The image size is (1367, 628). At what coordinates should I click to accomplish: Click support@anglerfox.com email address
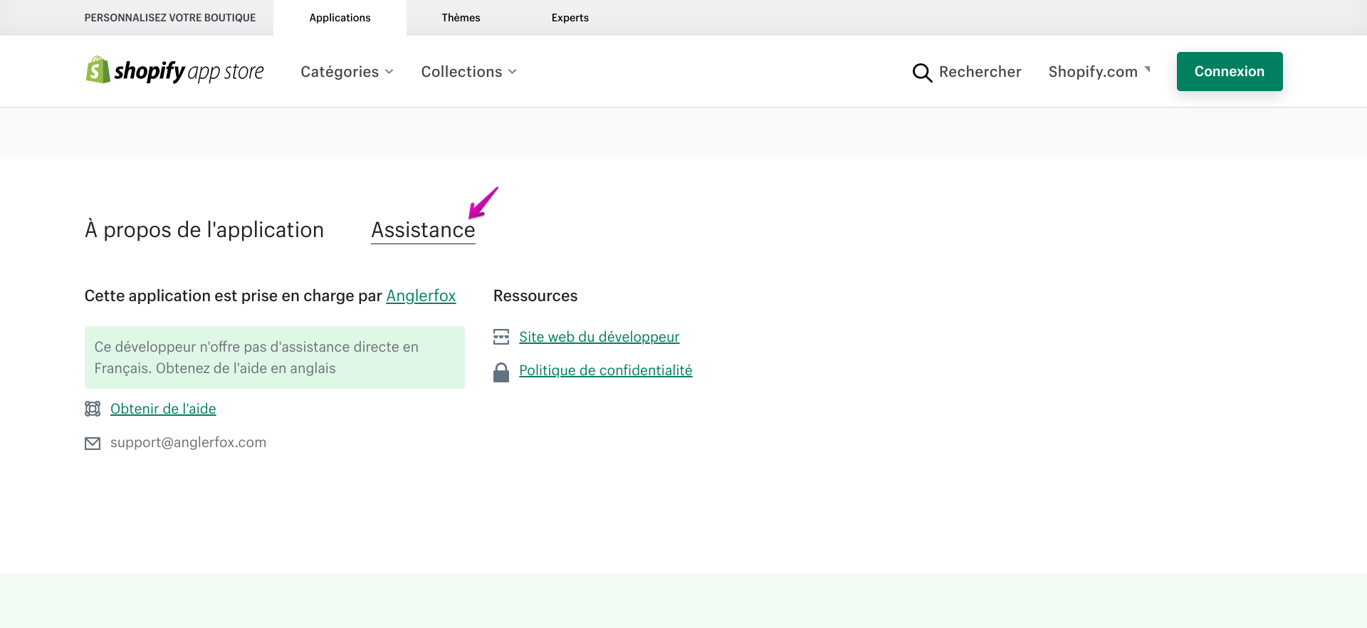pos(188,442)
